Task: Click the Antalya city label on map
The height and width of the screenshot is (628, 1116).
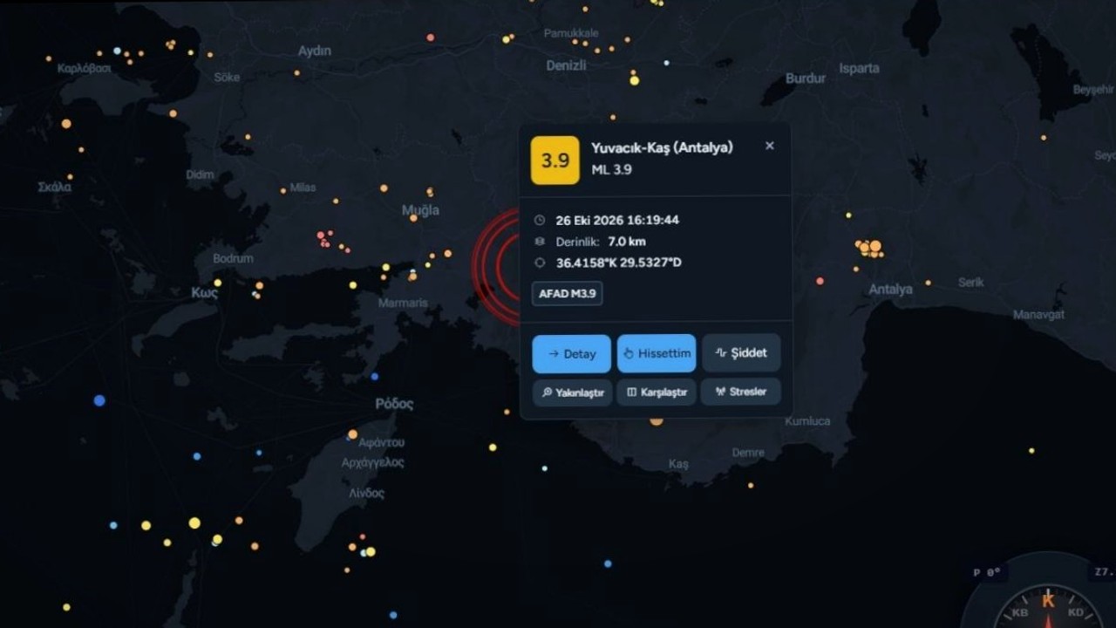Action: pyautogui.click(x=890, y=289)
